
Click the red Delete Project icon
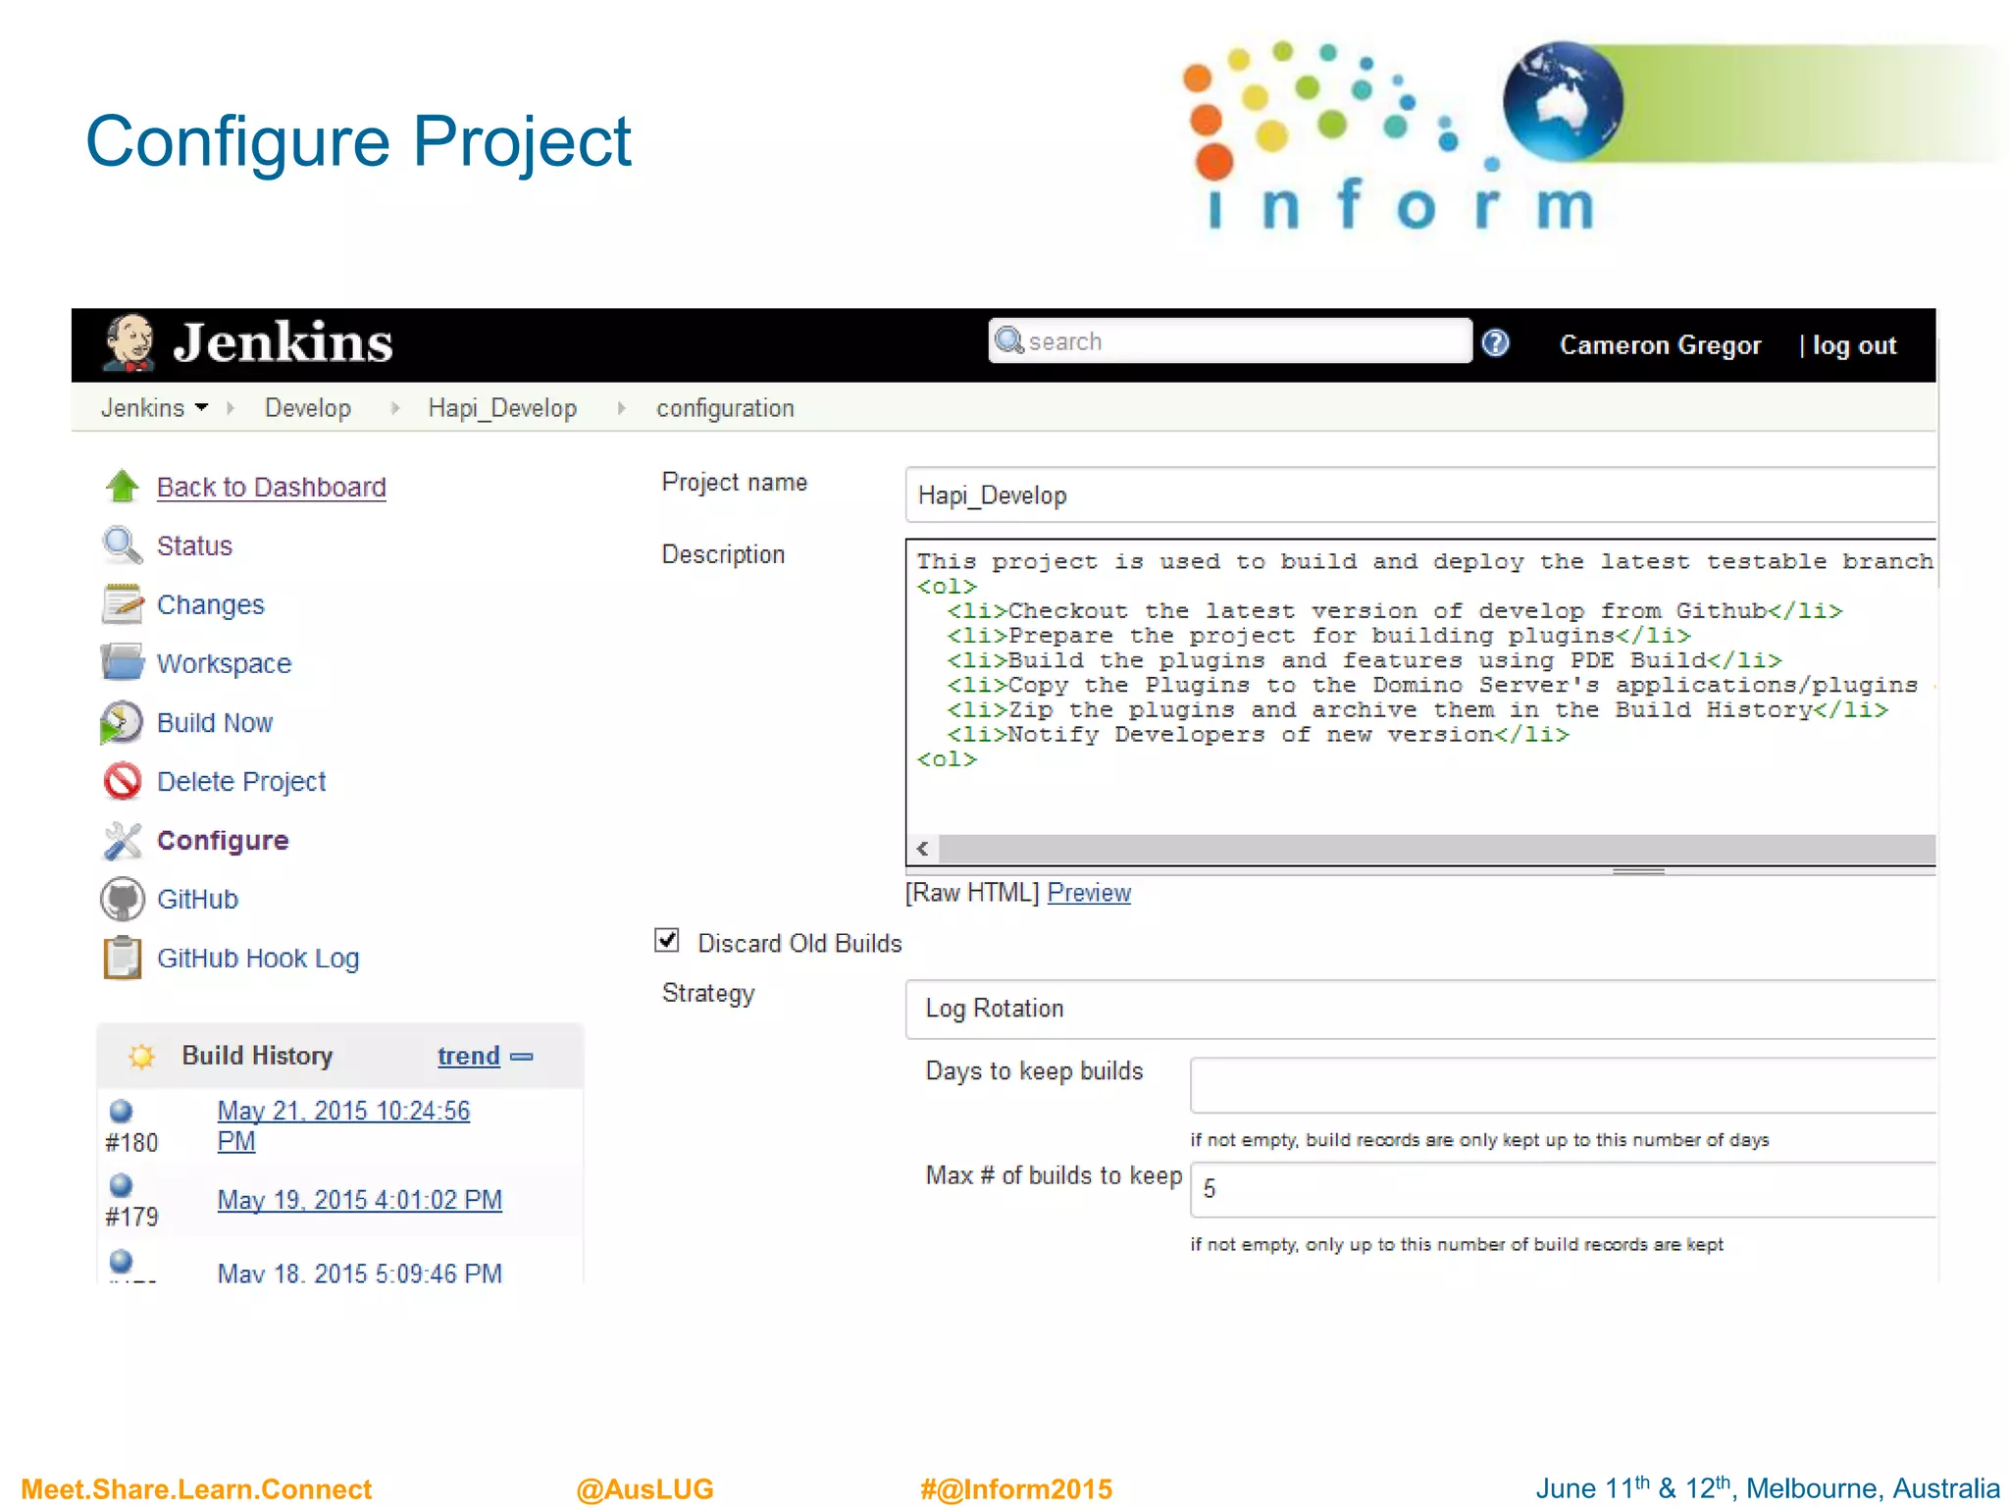122,782
